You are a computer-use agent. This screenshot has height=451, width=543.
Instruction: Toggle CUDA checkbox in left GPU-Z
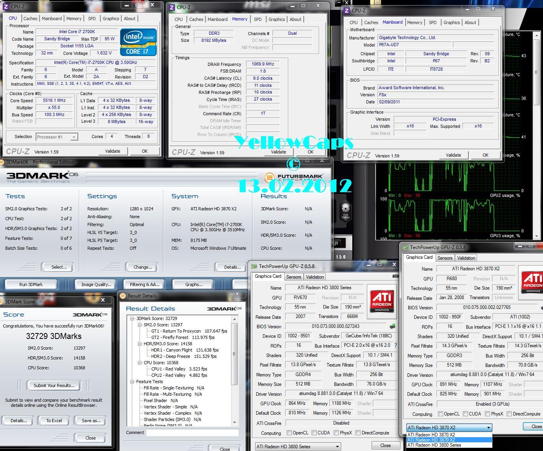click(314, 432)
